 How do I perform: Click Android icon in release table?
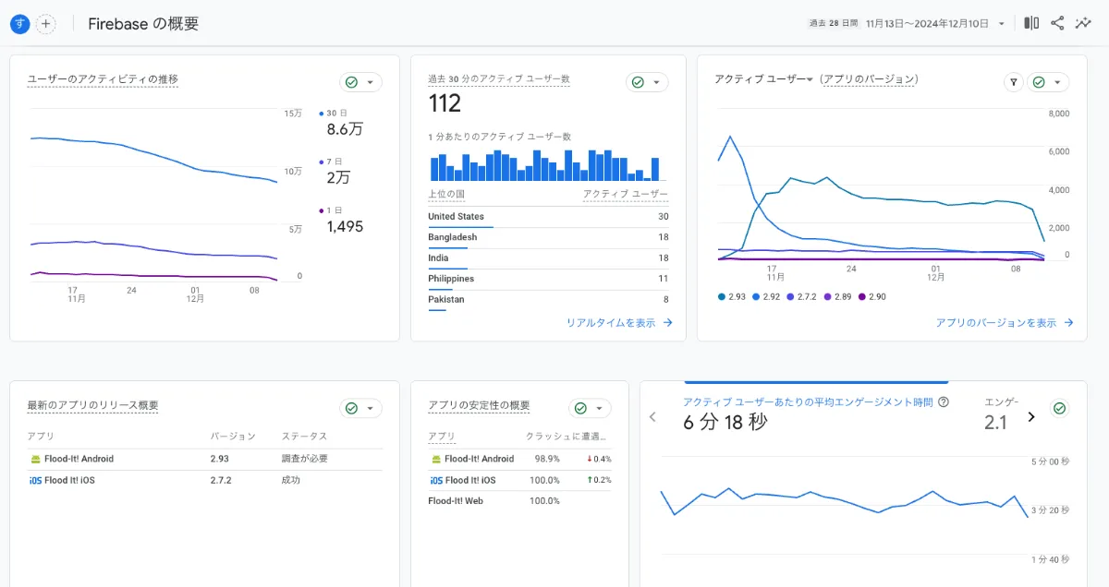click(35, 459)
